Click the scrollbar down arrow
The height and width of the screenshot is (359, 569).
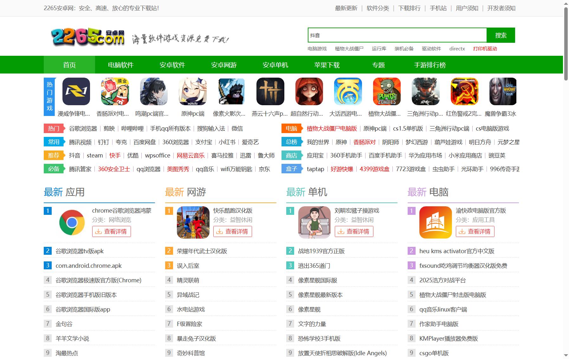click(566, 356)
